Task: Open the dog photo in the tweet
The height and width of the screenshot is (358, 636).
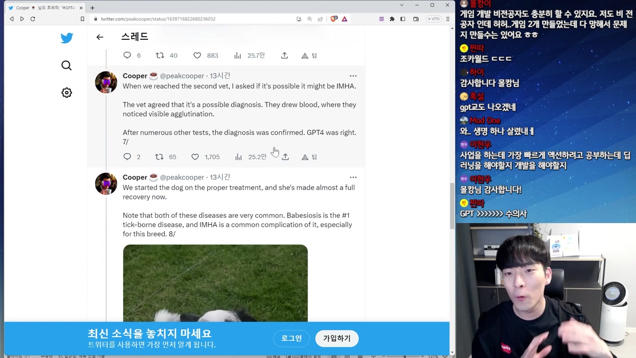Action: coord(215,283)
